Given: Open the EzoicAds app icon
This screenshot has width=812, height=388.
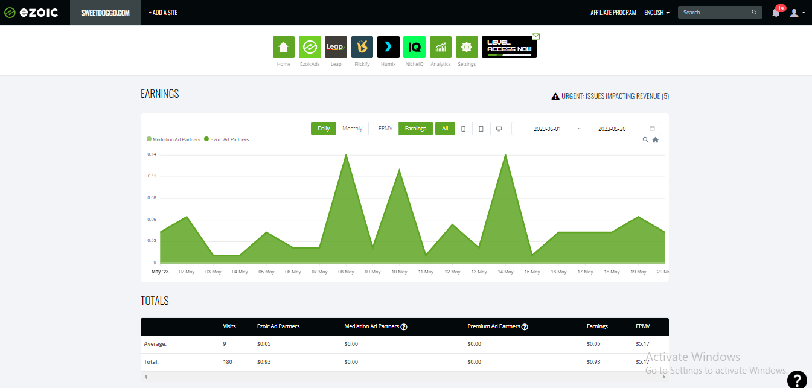Looking at the screenshot, I should (310, 47).
